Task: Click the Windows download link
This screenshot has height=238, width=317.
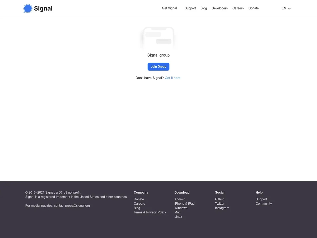Action: tap(181, 208)
